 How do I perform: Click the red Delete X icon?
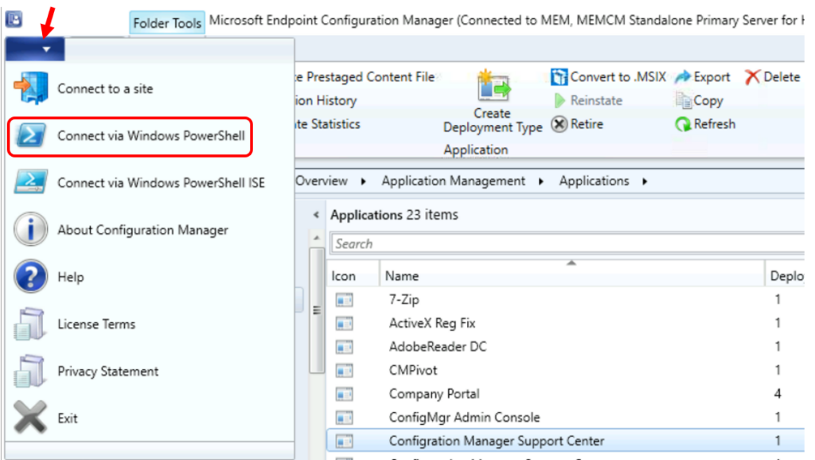(x=751, y=77)
